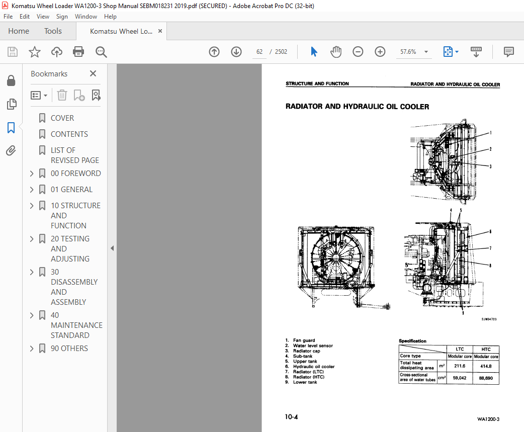
Task: Open the attachments paperclip panel
Action: [11, 151]
